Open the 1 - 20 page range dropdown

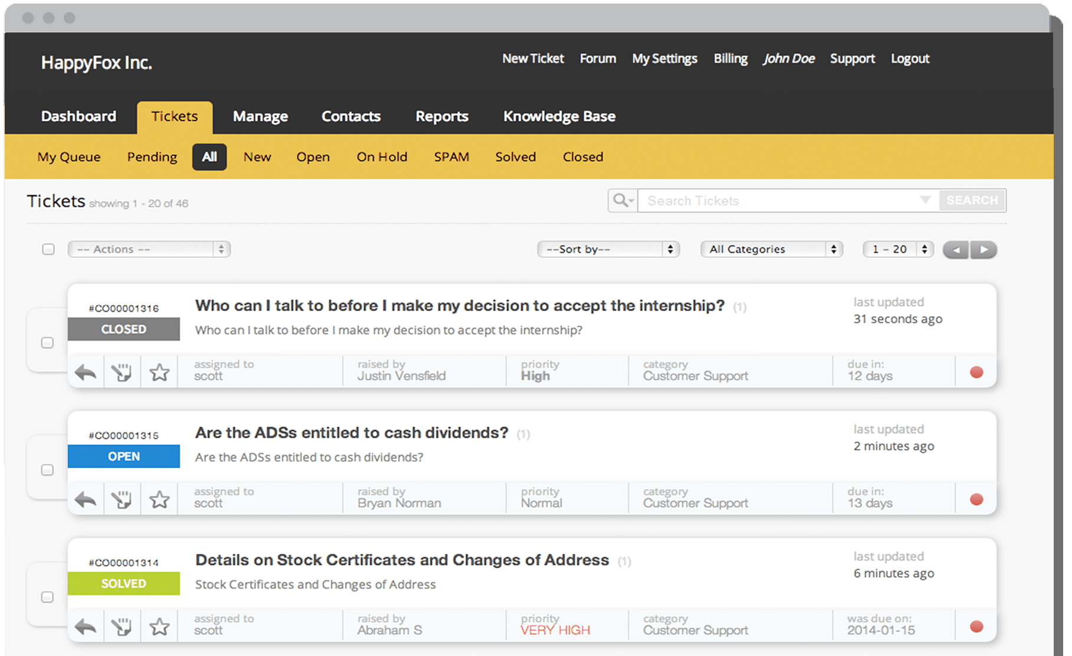(898, 249)
